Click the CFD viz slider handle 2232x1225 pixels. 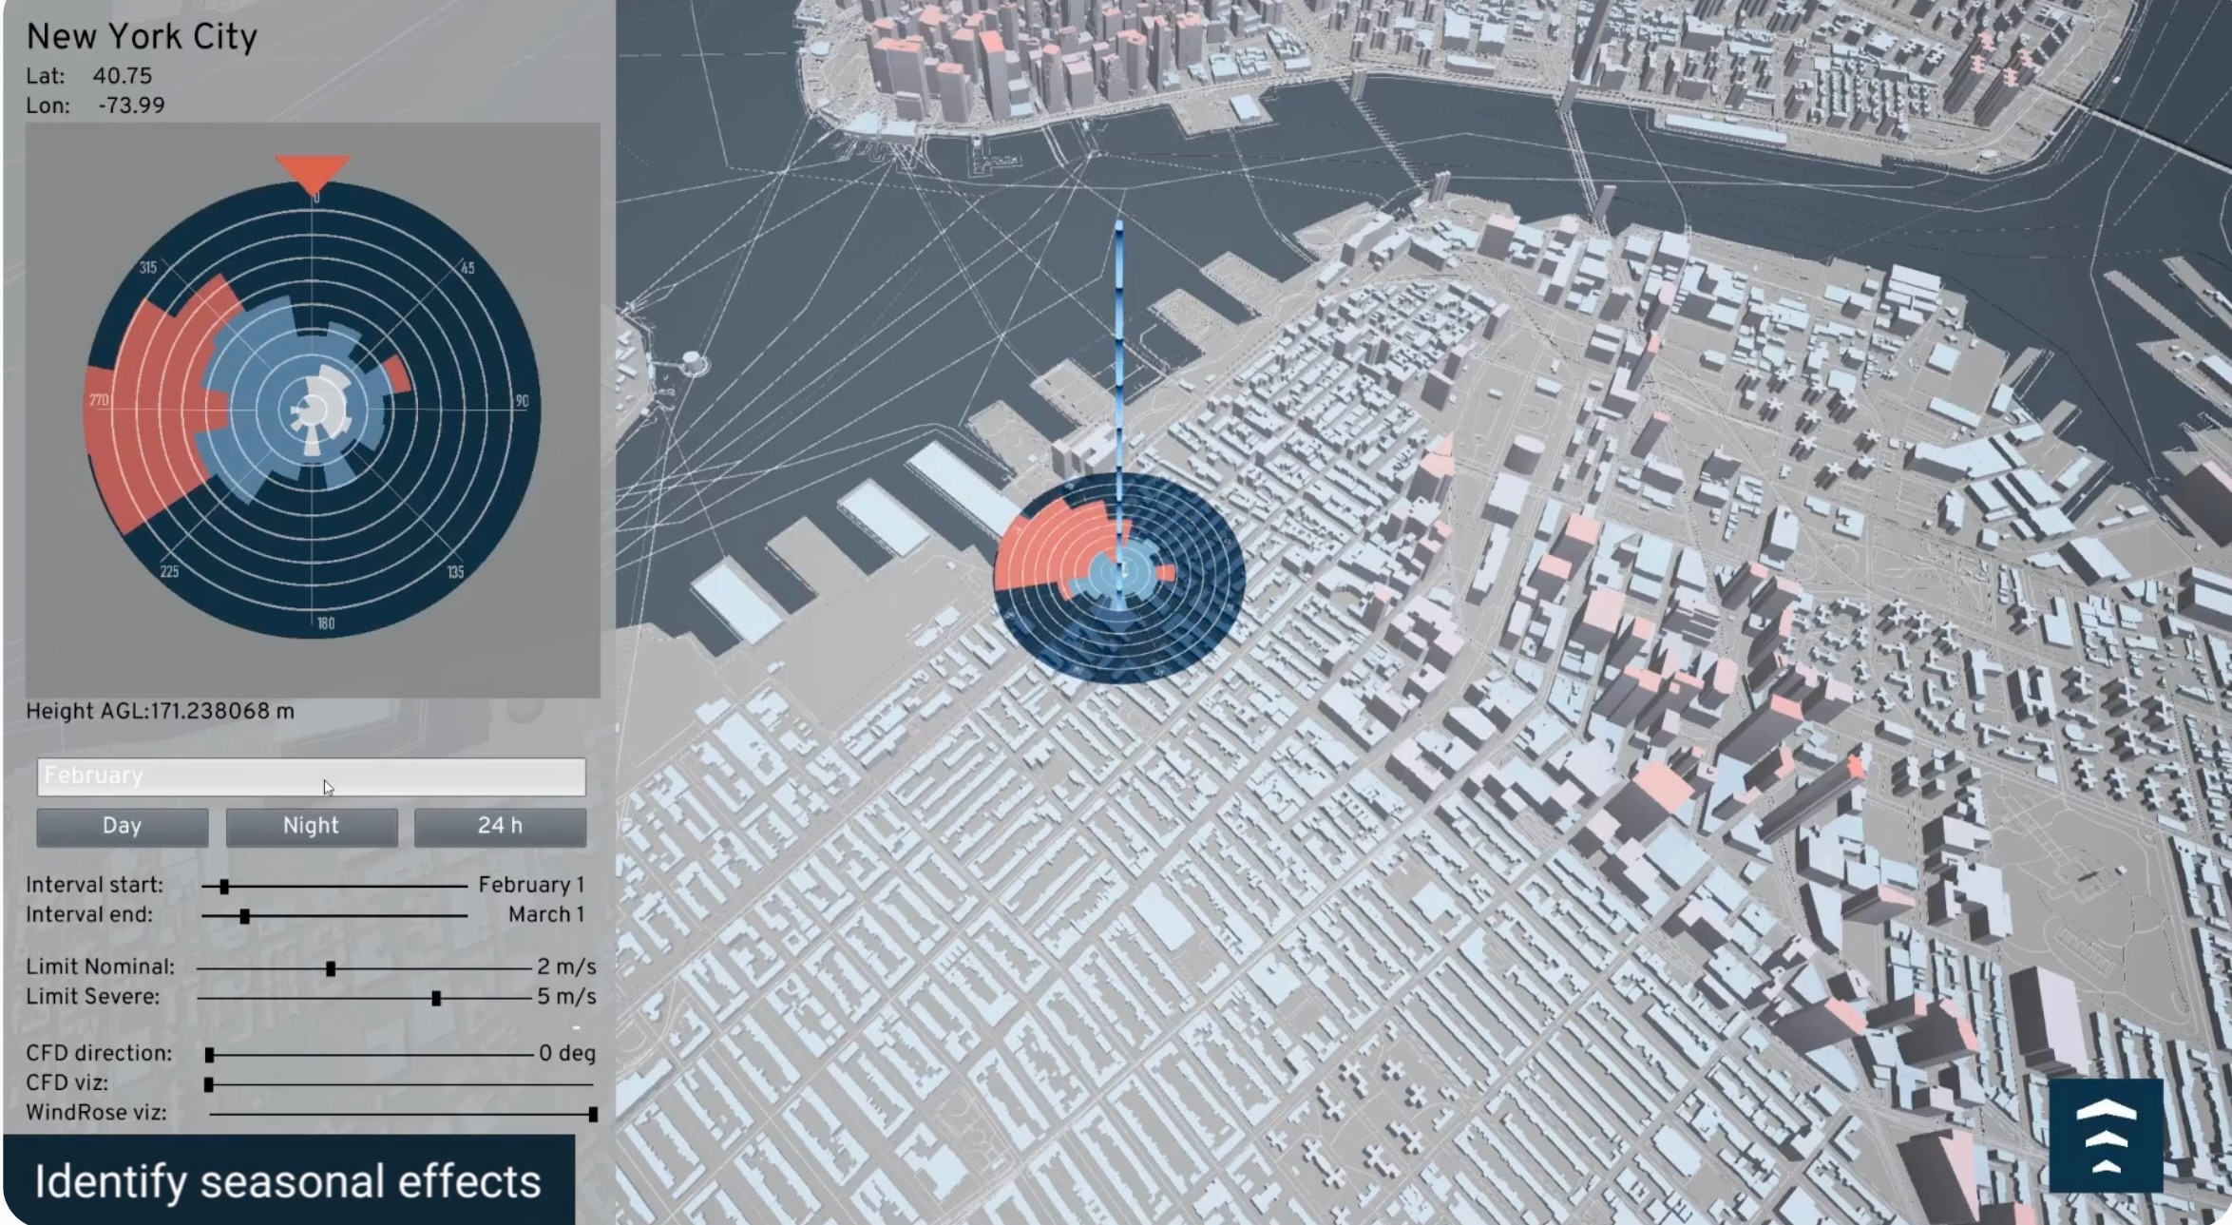point(209,1084)
